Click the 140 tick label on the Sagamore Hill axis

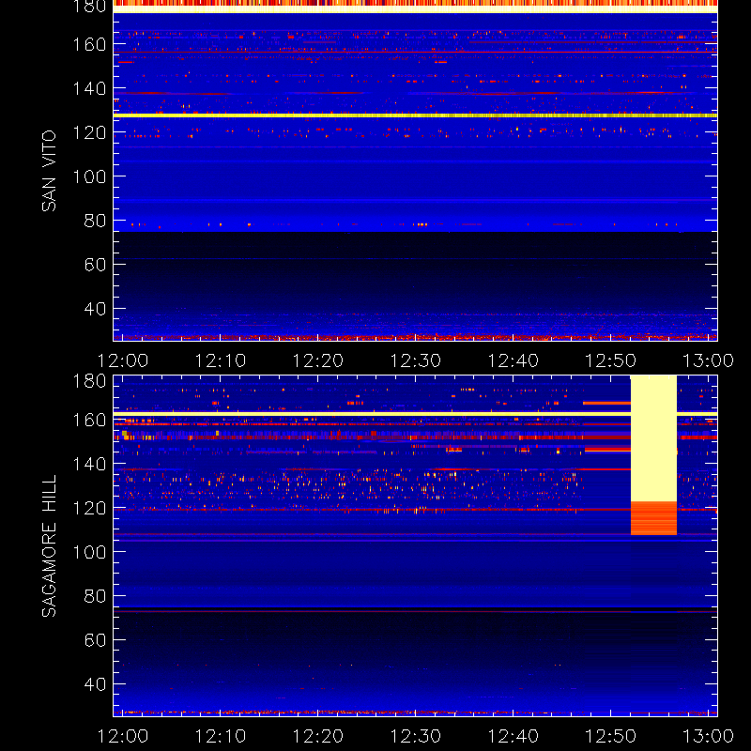click(x=89, y=464)
